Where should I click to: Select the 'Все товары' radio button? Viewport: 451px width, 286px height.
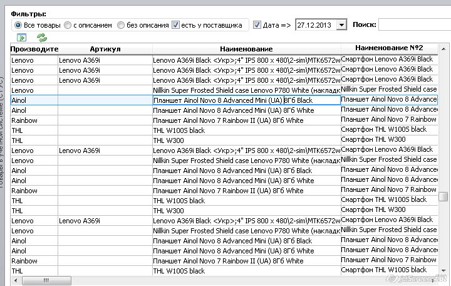click(x=18, y=25)
